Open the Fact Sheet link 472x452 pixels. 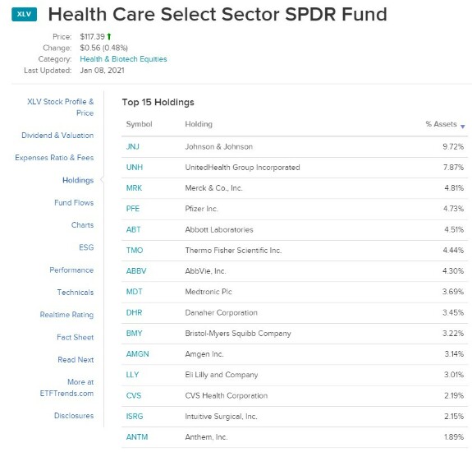pos(75,337)
